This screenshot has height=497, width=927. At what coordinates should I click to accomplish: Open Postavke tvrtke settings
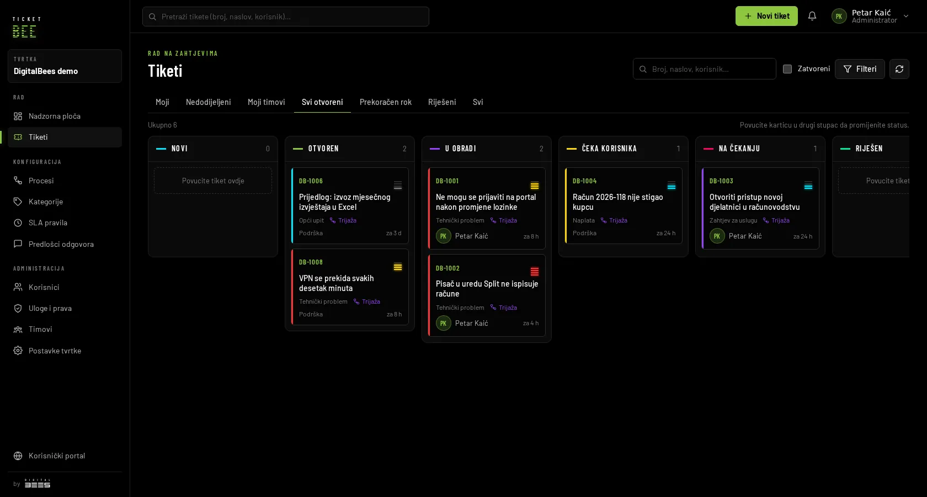(x=65, y=351)
